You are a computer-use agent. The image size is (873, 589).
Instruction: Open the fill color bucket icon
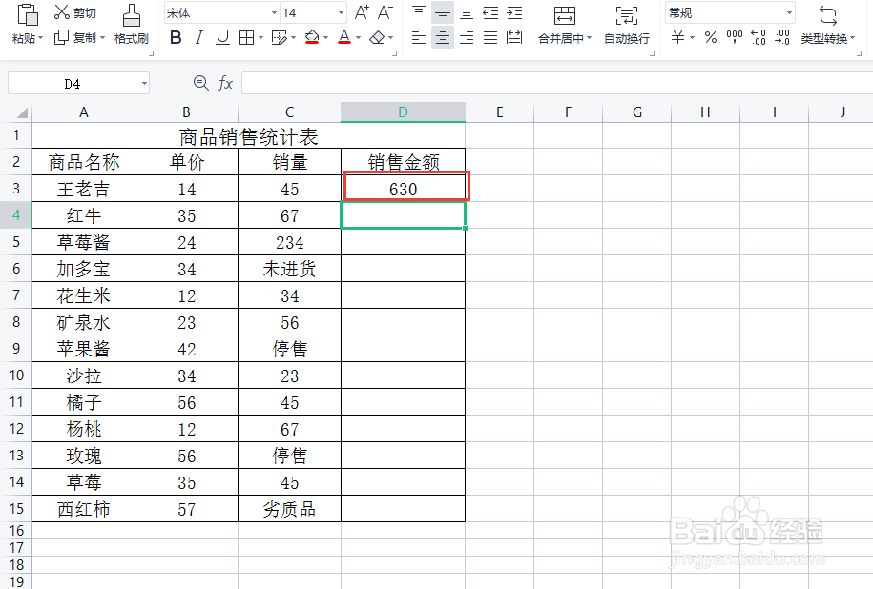tap(314, 36)
